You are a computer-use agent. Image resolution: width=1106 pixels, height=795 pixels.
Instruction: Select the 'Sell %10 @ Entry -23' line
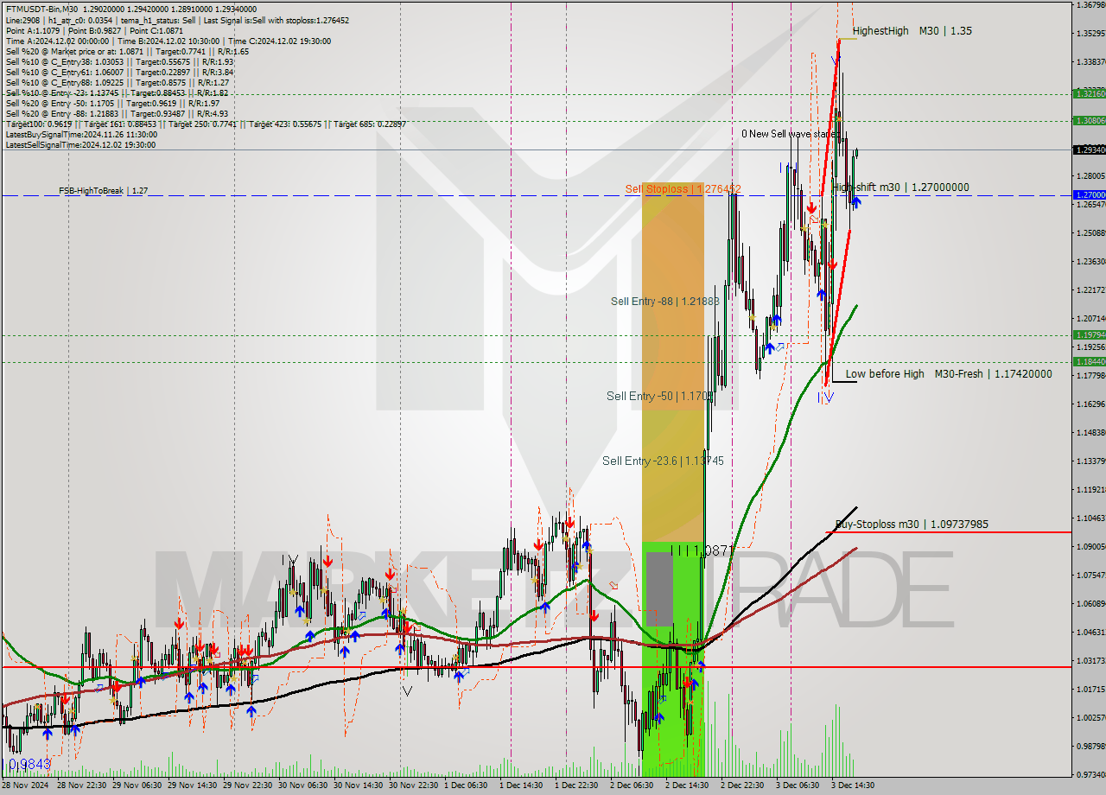coord(117,92)
